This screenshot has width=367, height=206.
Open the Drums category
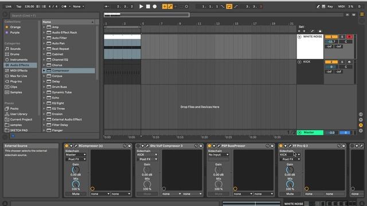tap(15, 54)
